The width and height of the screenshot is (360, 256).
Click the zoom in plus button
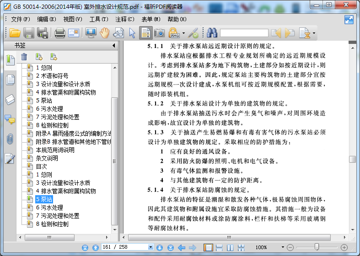344,247
